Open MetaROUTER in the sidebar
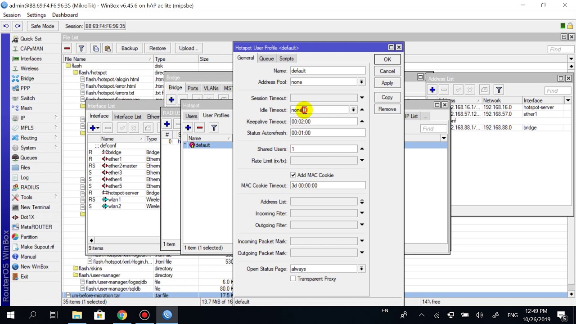Screen dimensions: 576x324 (36, 227)
